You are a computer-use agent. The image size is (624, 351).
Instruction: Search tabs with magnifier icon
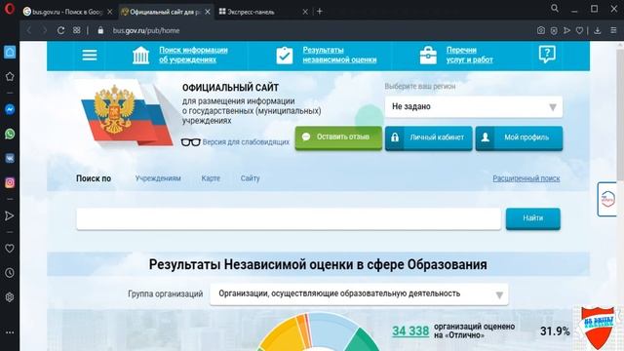555,9
